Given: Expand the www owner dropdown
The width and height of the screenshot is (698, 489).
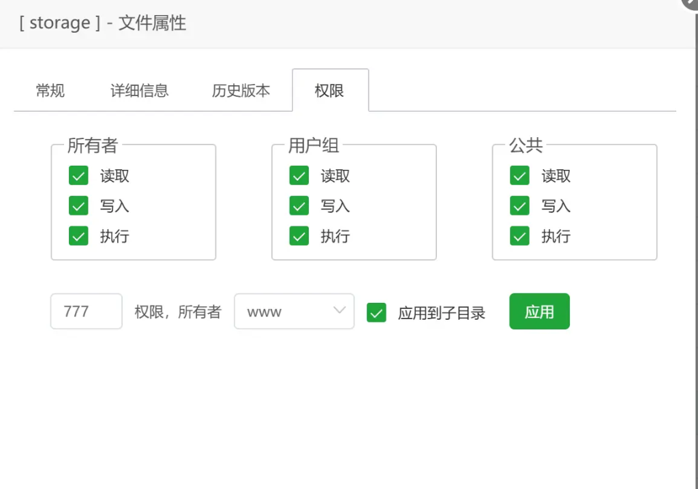Looking at the screenshot, I should point(294,312).
